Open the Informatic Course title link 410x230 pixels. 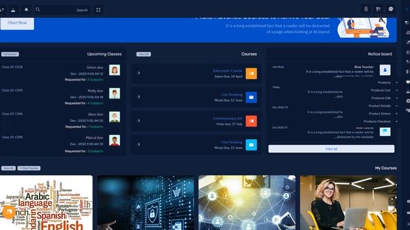pyautogui.click(x=227, y=71)
